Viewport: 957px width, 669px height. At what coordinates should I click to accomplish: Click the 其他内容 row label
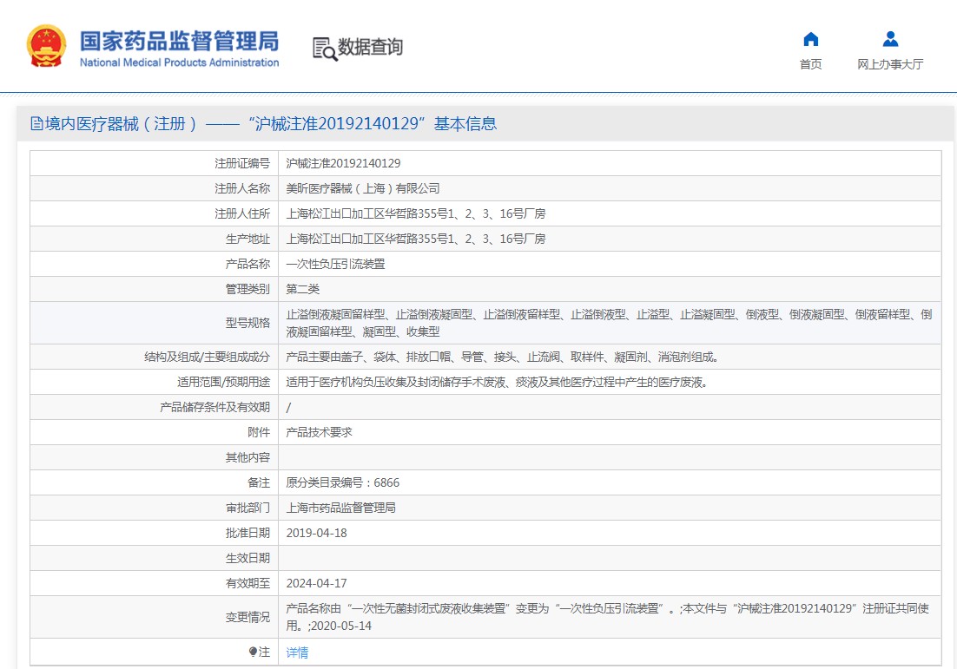coord(247,457)
